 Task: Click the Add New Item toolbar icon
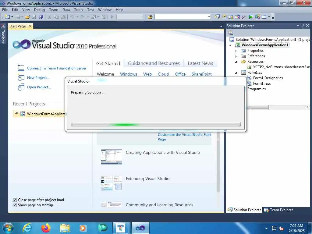17,17
